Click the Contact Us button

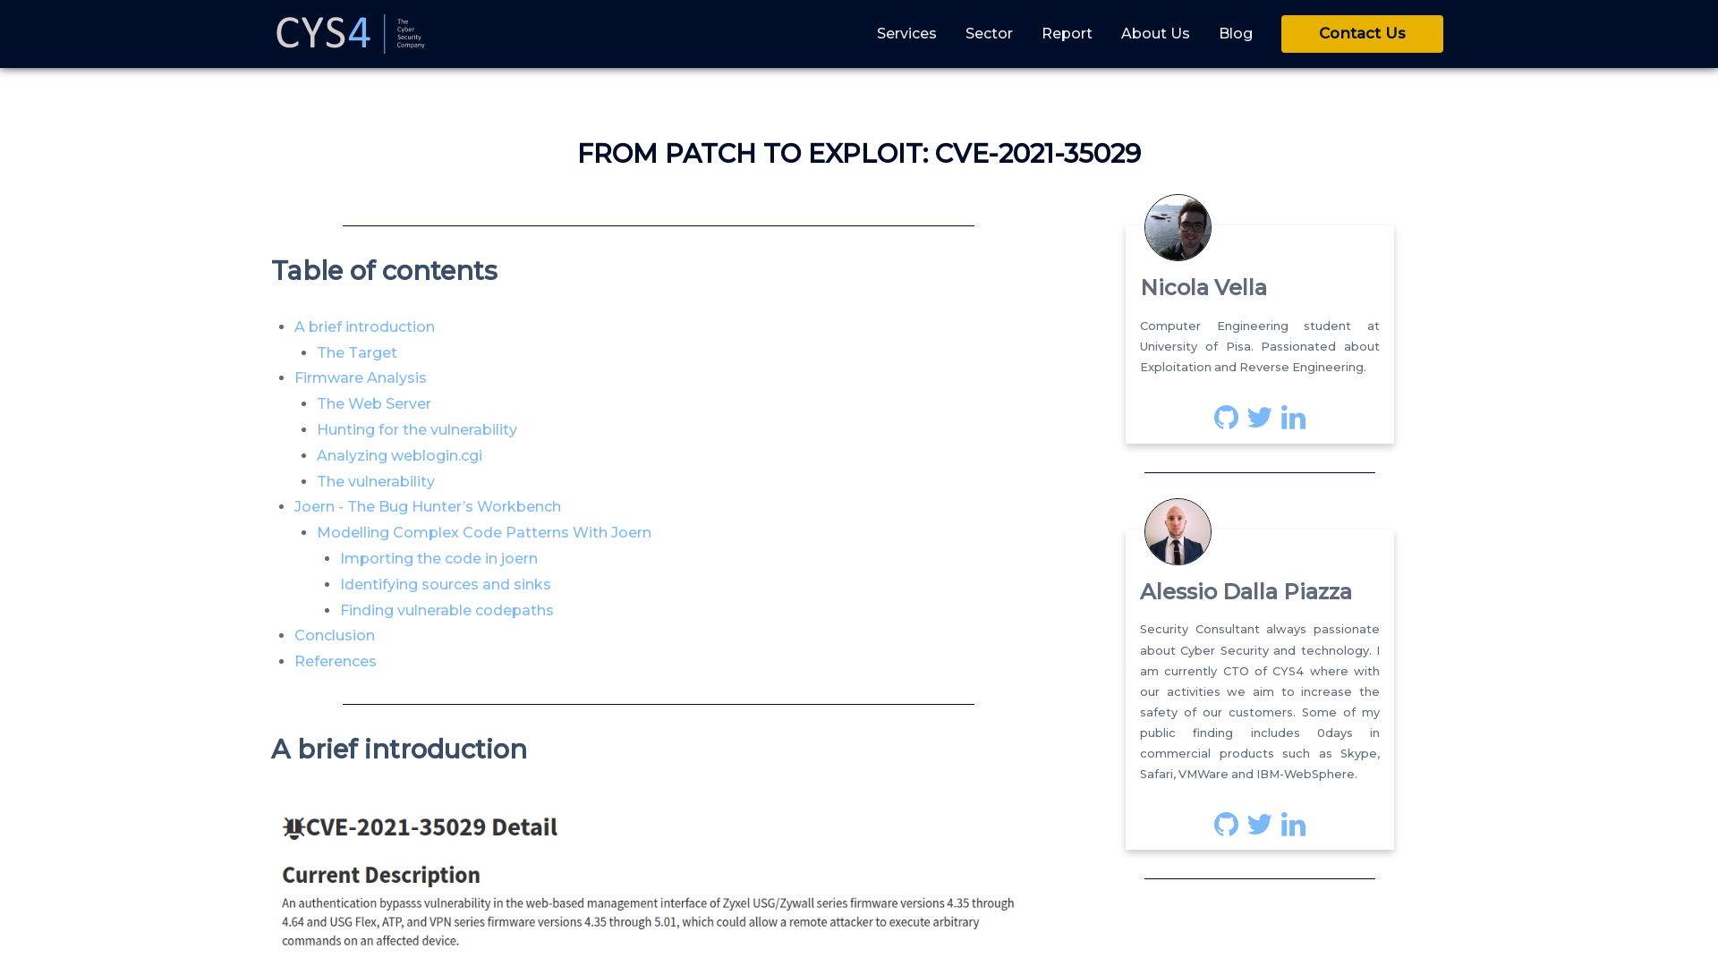pyautogui.click(x=1362, y=34)
